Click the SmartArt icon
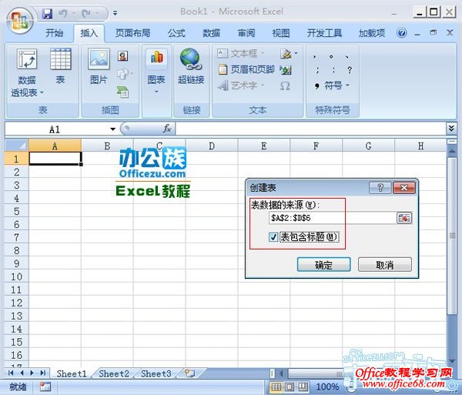462x395 pixels. coord(122,92)
